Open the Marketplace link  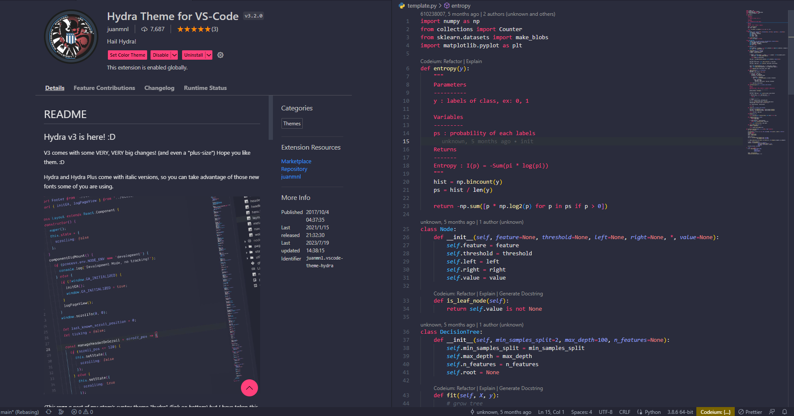pyautogui.click(x=296, y=161)
